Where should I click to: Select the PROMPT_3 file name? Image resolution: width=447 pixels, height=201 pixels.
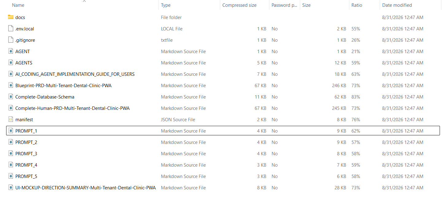(26, 154)
